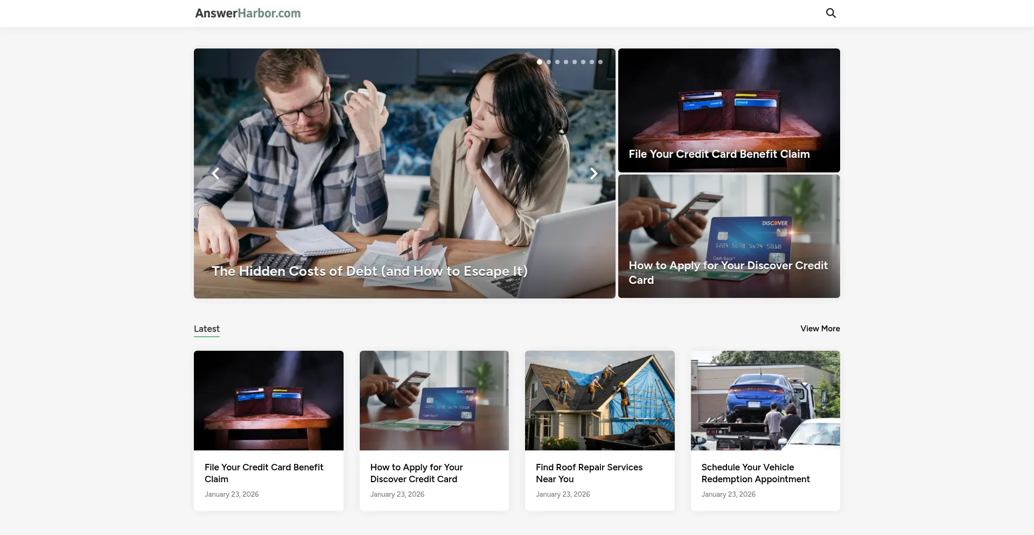This screenshot has width=1034, height=535.
Task: Open the towed blue car thumbnail
Action: [x=765, y=400]
